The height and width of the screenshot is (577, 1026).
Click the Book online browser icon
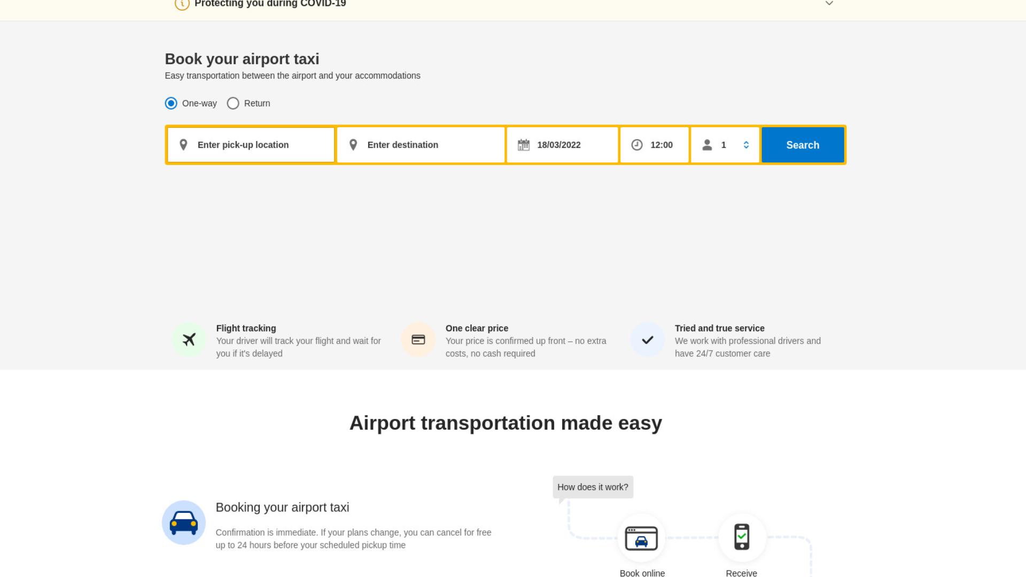(642, 538)
